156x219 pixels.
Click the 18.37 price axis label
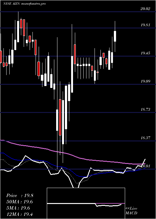coord(145,138)
